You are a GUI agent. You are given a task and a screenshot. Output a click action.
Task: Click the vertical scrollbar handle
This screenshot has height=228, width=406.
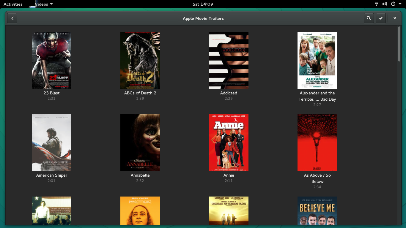[x=399, y=44]
